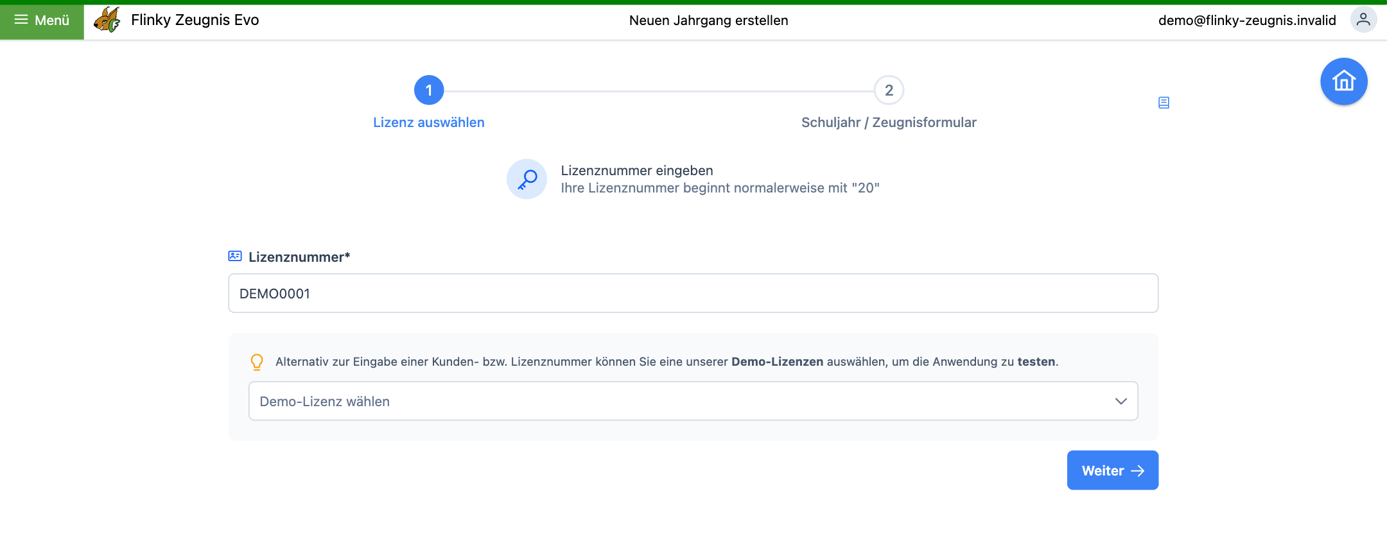Select step 2 circle in the stepper
Image resolution: width=1387 pixels, height=539 pixels.
click(889, 90)
